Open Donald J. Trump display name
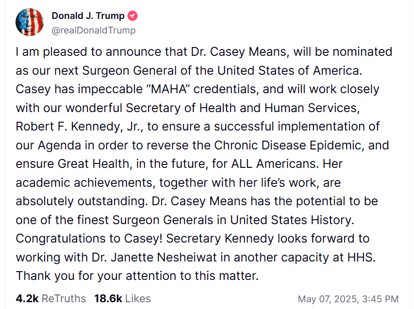The width and height of the screenshot is (414, 309). pyautogui.click(x=88, y=16)
